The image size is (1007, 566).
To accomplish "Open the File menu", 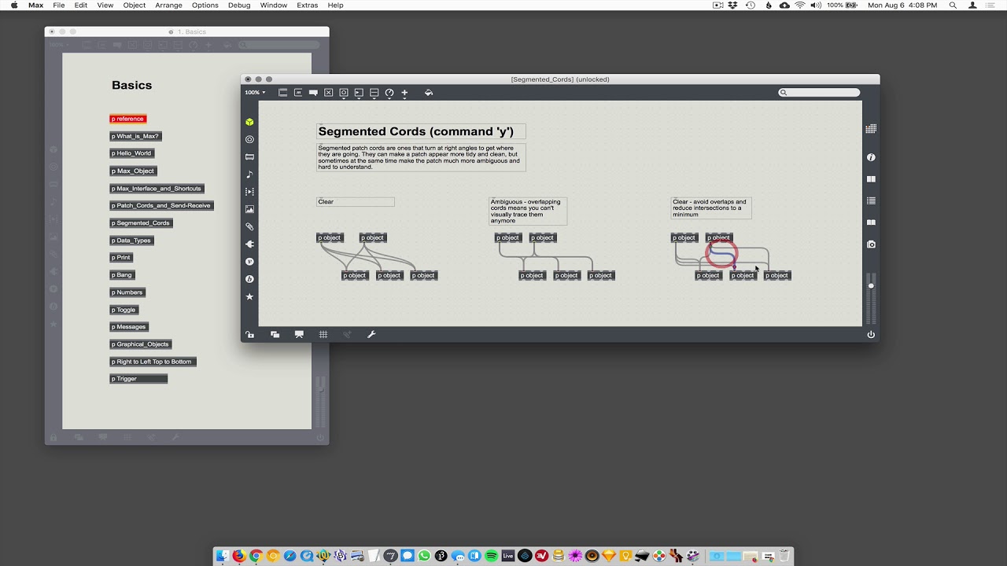I will 59,6.
